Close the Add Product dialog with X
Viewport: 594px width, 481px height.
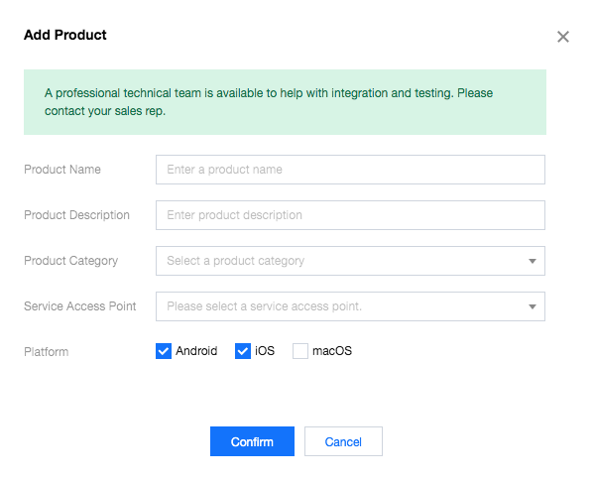pos(563,37)
